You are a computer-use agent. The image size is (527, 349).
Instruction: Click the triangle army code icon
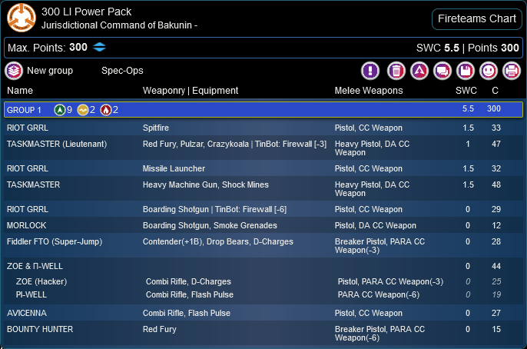[419, 71]
